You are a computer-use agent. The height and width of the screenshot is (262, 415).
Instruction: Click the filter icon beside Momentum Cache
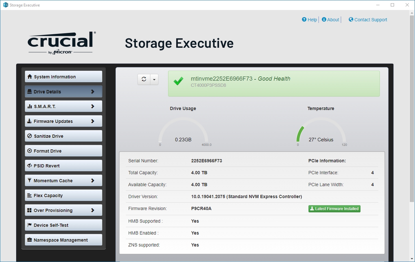(30, 181)
